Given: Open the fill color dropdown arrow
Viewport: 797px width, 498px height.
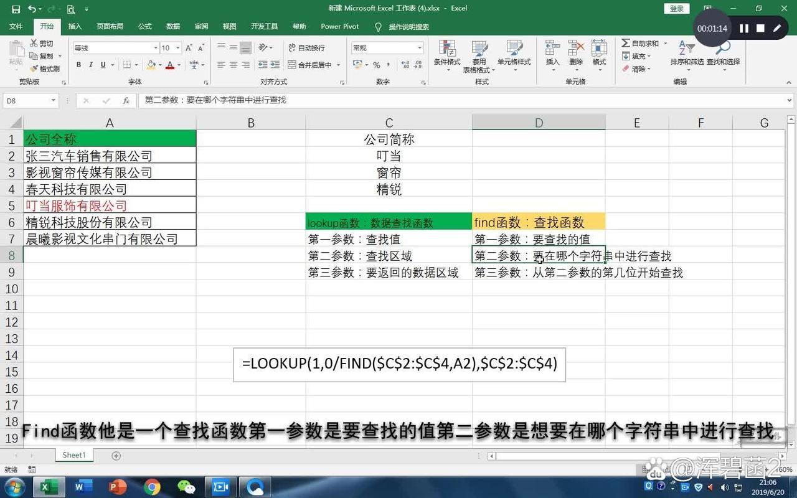Looking at the screenshot, I should [160, 65].
